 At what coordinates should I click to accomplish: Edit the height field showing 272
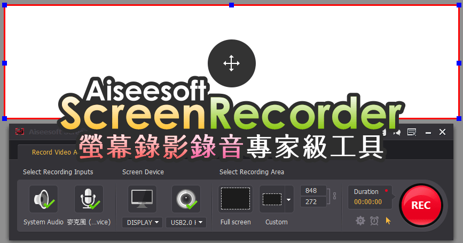click(313, 202)
